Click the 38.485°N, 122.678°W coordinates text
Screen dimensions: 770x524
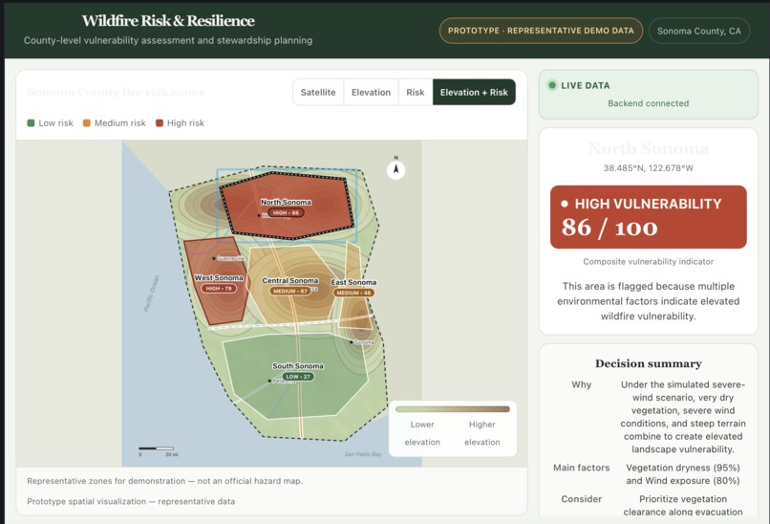click(649, 168)
